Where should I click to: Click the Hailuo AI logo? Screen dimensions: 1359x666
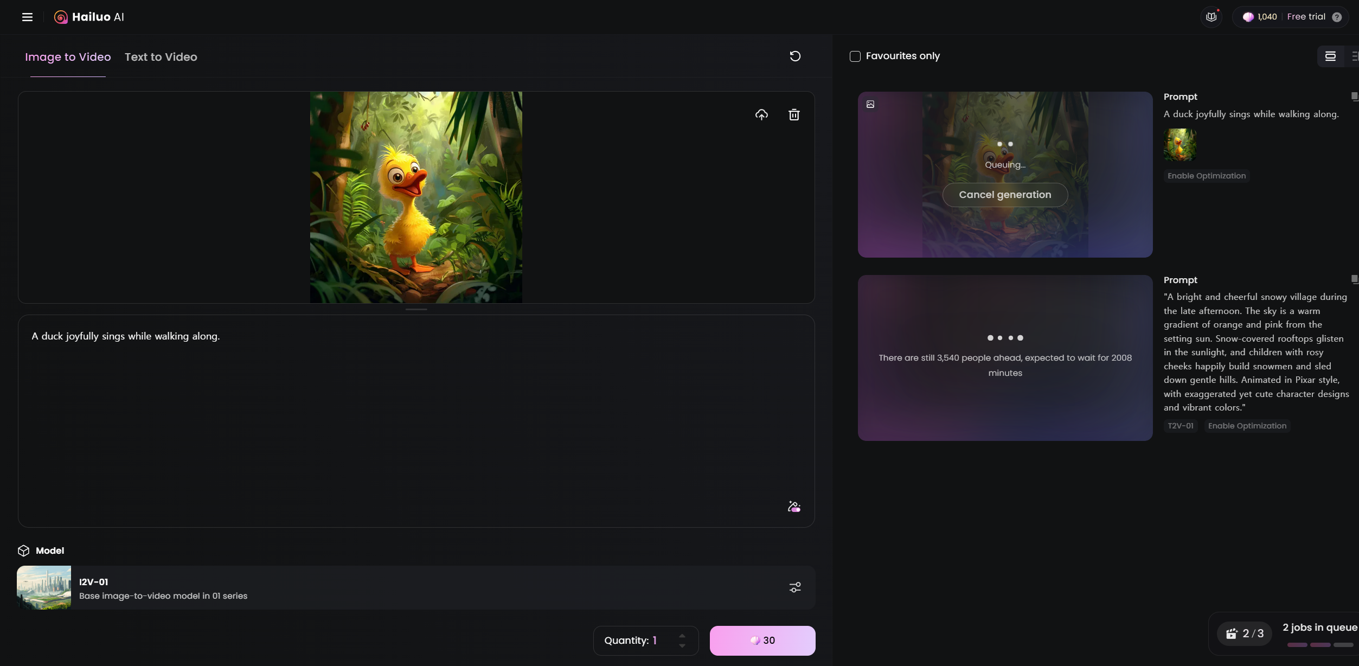(x=89, y=17)
